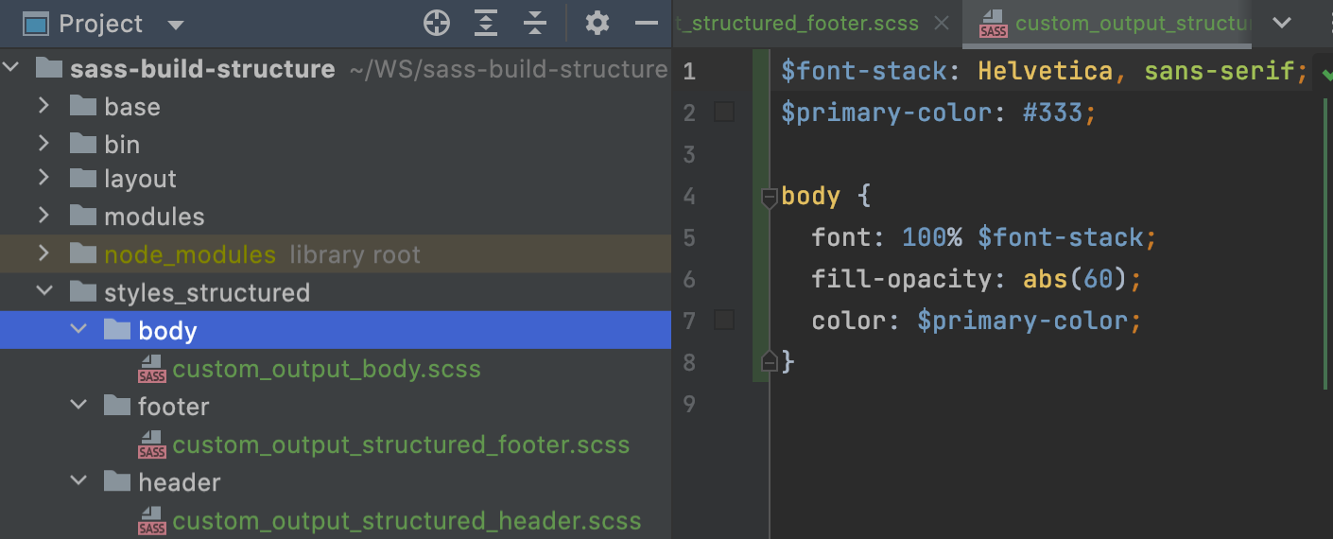Switch to the structured_footer.scss tab
Image resolution: width=1333 pixels, height=539 pixels.
tap(800, 24)
